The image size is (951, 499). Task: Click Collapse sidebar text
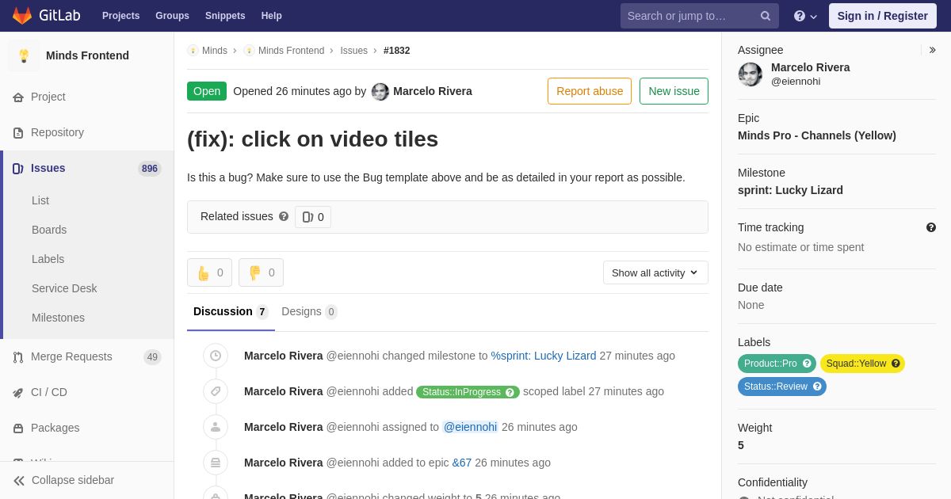pos(73,480)
